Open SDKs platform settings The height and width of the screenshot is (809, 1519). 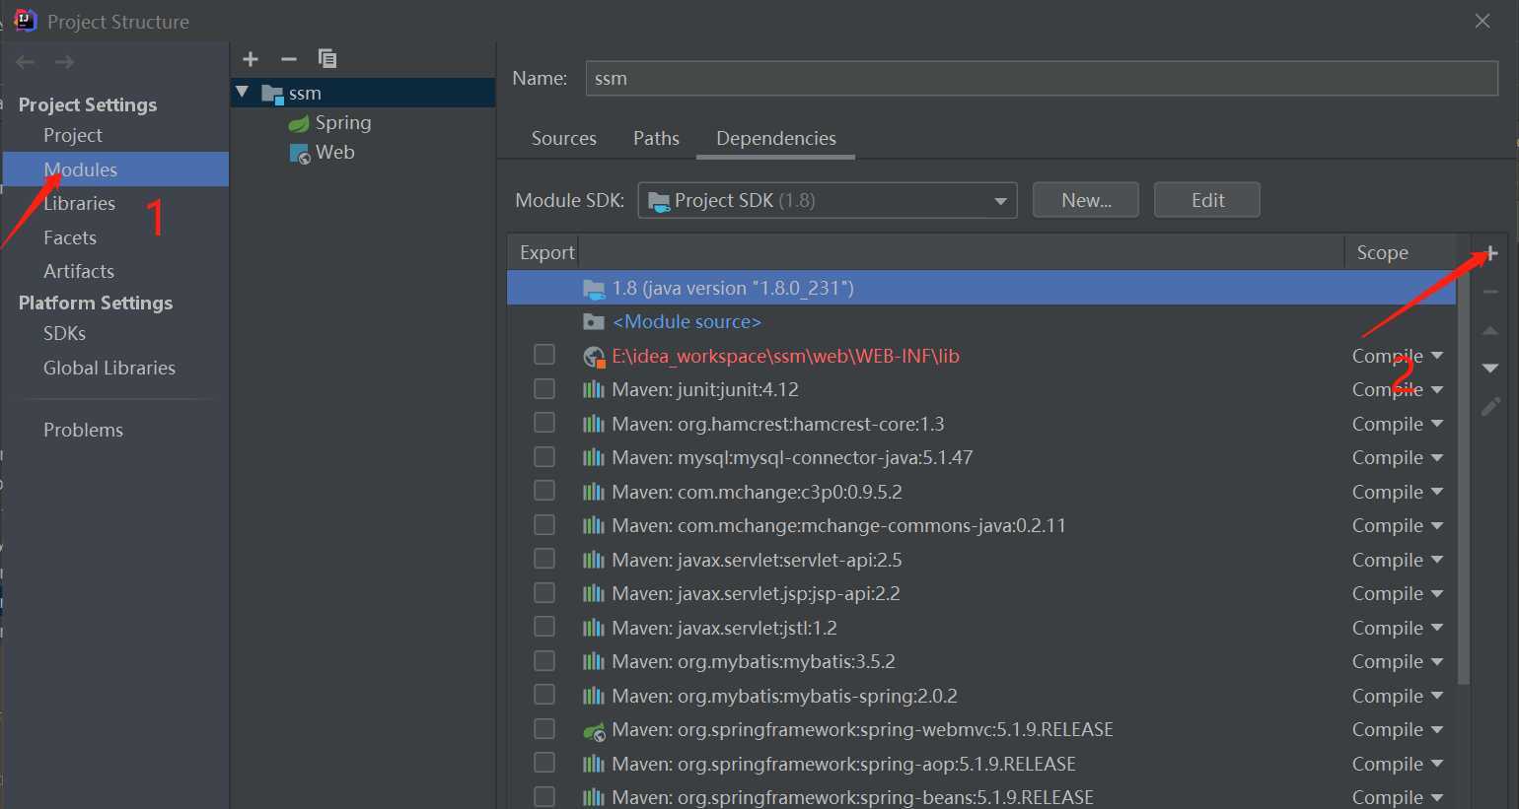click(64, 334)
